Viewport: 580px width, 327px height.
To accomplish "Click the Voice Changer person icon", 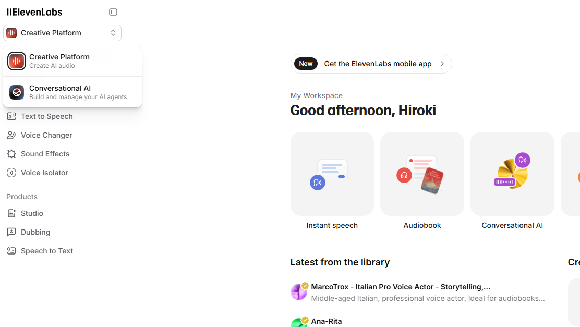I will pyautogui.click(x=11, y=135).
